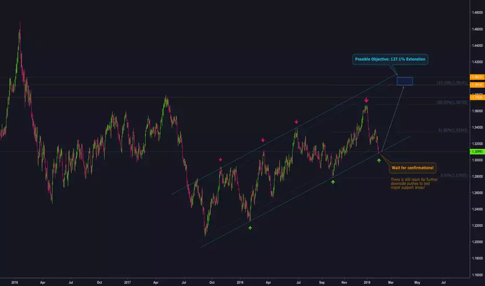Viewport: 485px width, 286px height.
Task: Click the pink arrow above the July 2018 high
Action: point(296,122)
